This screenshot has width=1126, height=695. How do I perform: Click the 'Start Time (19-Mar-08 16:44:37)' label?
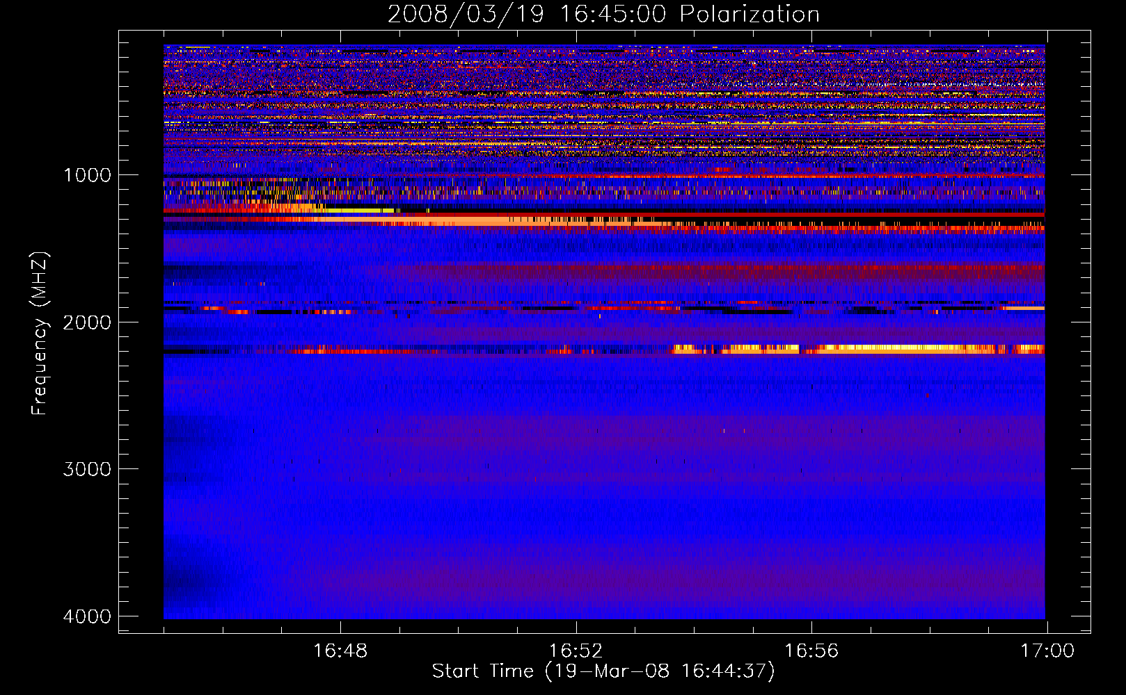603,671
